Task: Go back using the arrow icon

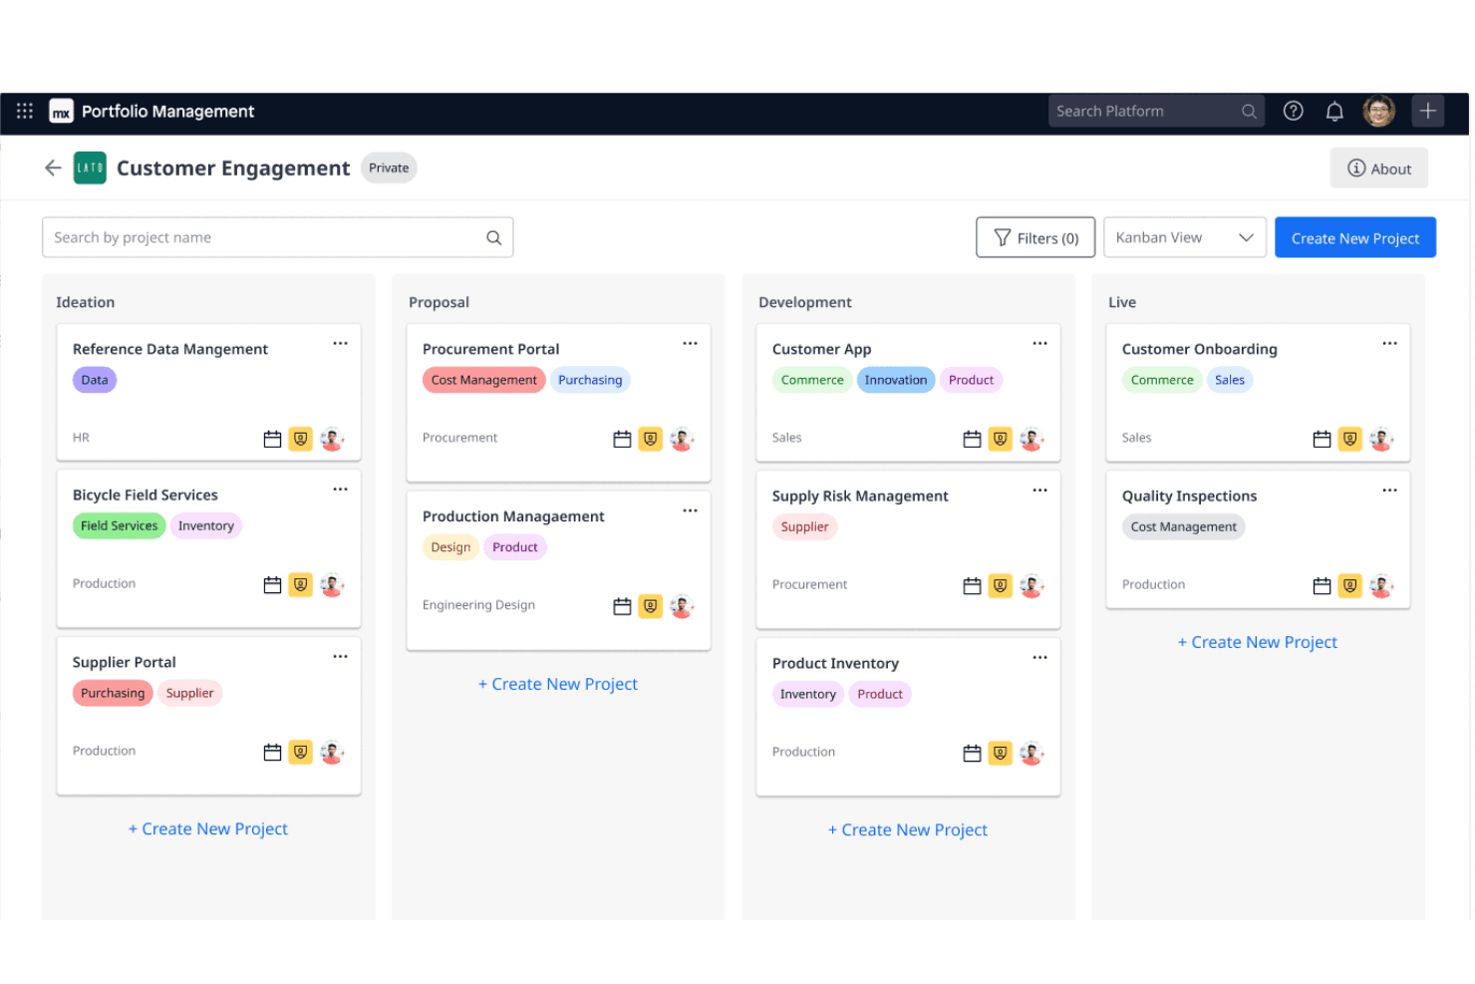Action: coord(53,167)
